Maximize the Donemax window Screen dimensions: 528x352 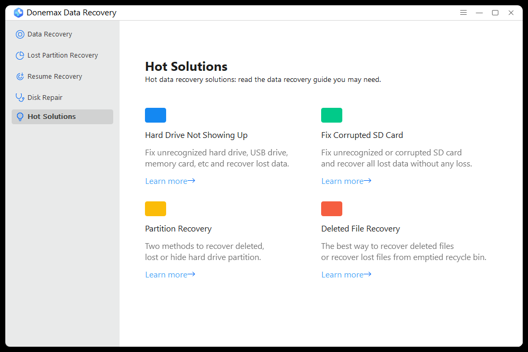coord(495,13)
